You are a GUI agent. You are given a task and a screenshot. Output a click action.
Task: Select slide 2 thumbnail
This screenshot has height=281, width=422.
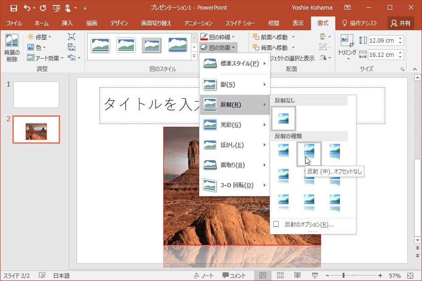(x=36, y=130)
